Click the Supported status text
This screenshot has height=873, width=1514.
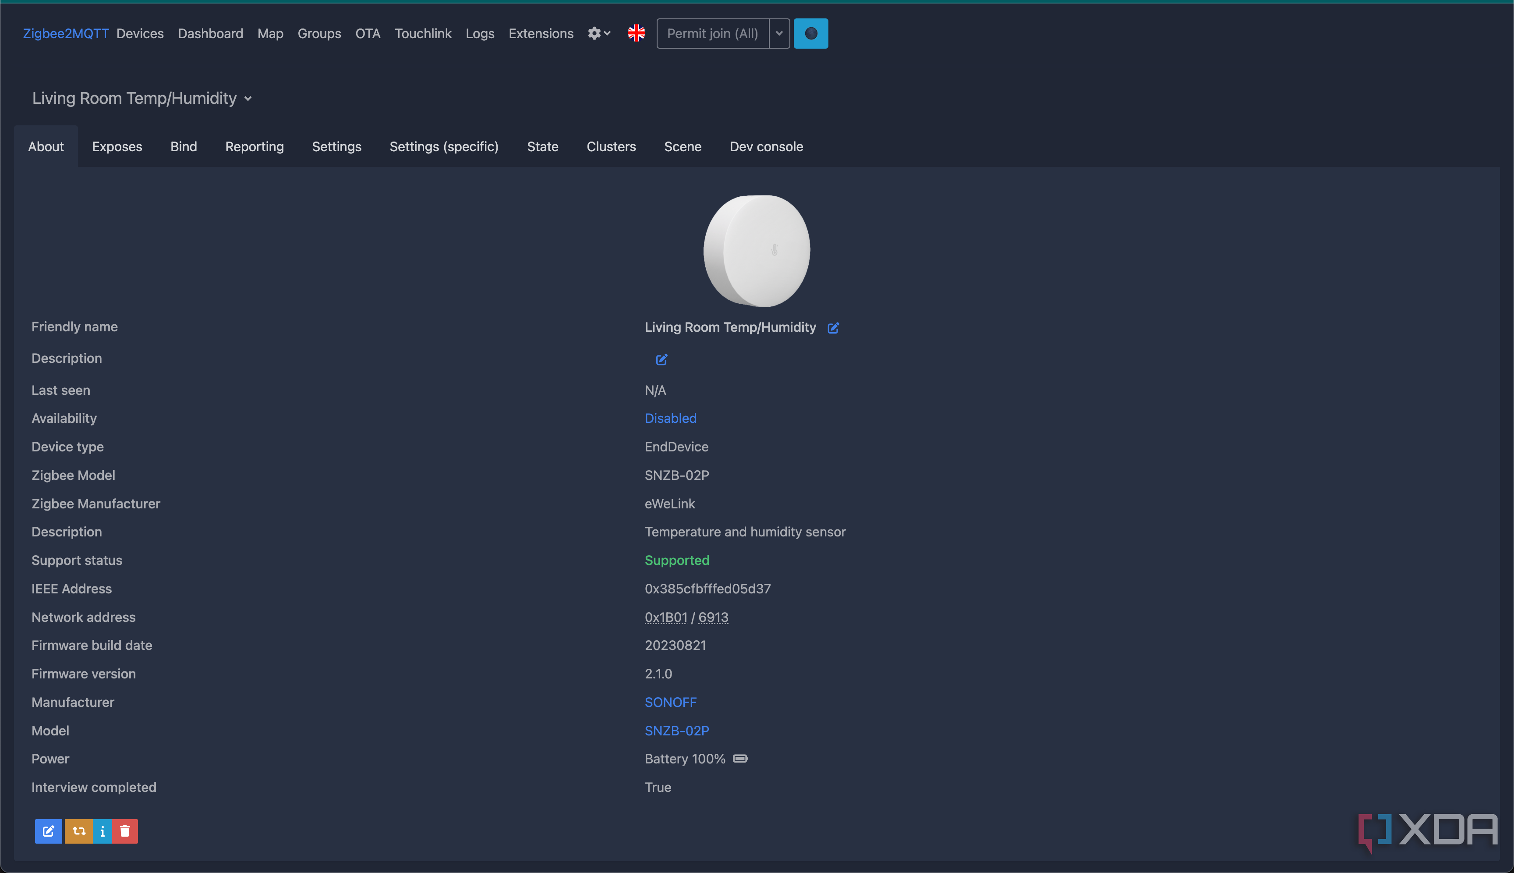[x=677, y=561]
